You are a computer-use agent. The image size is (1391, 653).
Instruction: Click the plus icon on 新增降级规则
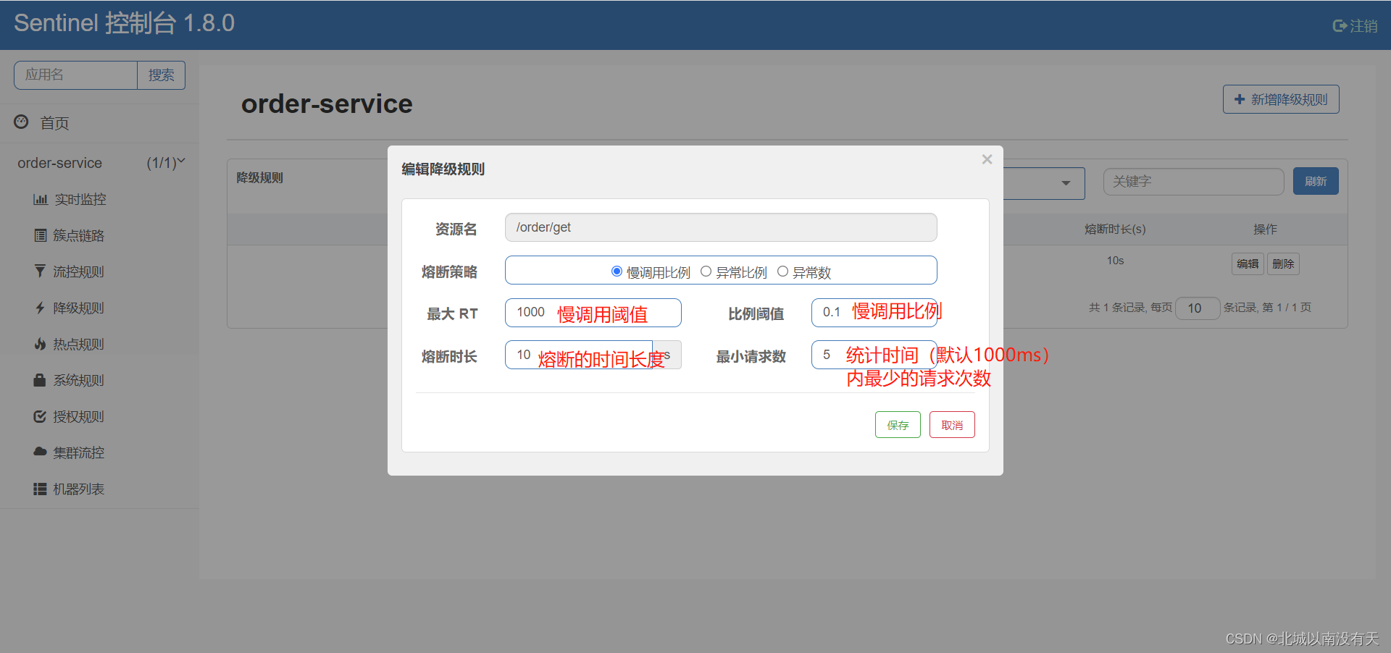[1240, 99]
